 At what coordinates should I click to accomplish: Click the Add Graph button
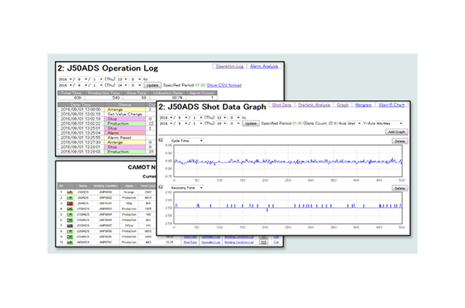(x=397, y=132)
